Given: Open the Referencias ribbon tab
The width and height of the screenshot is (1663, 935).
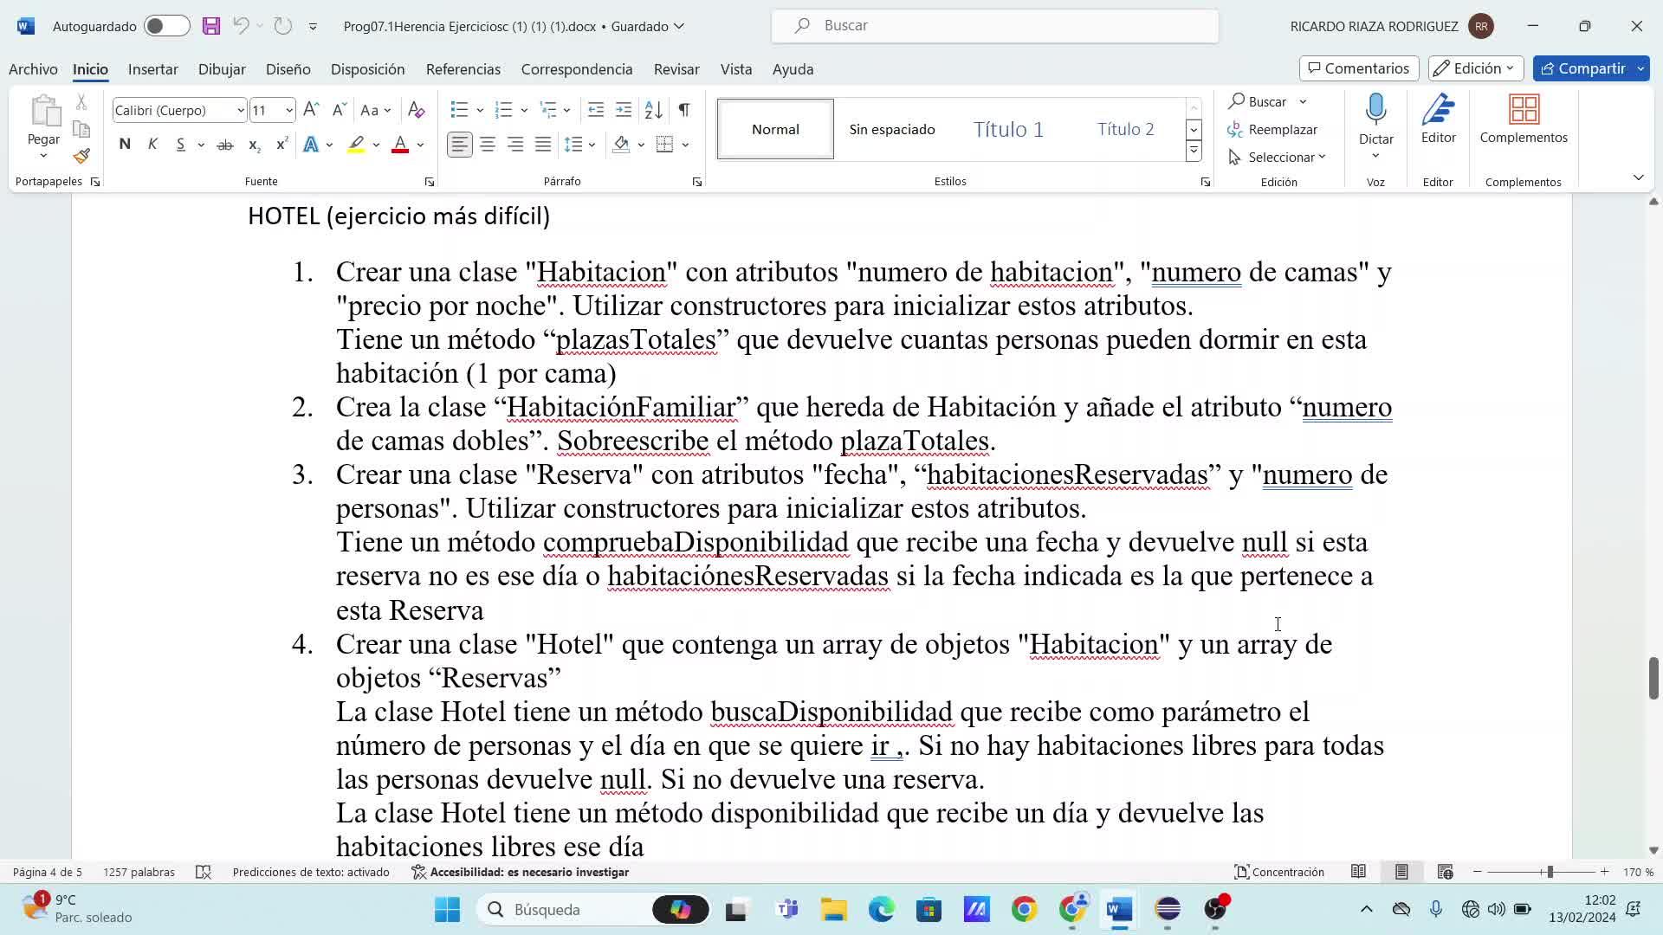Looking at the screenshot, I should pyautogui.click(x=463, y=69).
